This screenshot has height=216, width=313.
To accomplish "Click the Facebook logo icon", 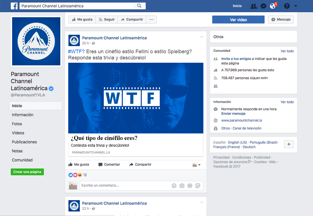I will point(14,6).
